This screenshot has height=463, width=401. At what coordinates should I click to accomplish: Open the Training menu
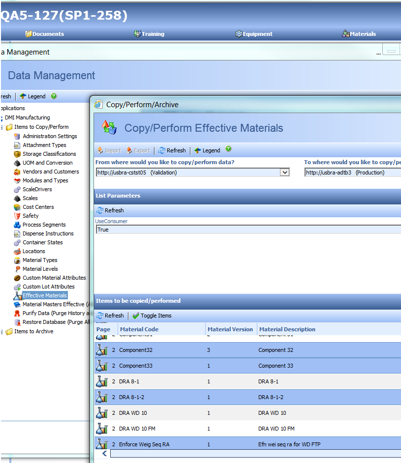tap(149, 34)
